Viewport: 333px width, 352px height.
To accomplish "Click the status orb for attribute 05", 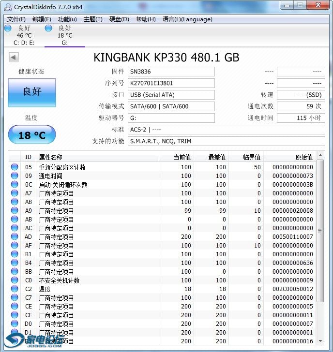I will click(15, 167).
